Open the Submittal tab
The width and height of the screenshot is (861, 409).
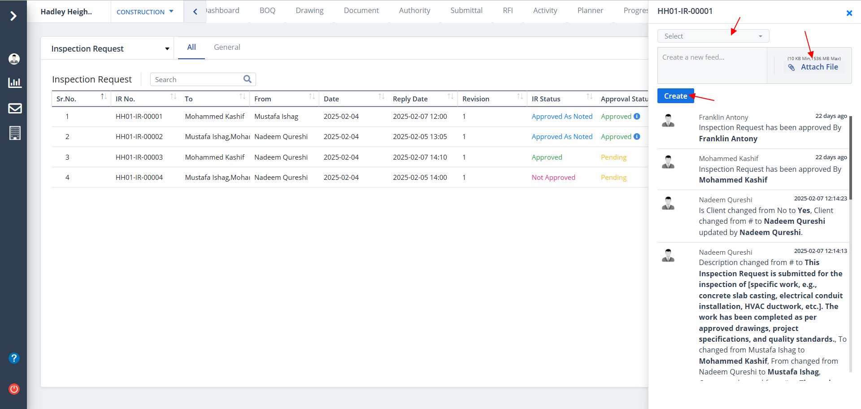click(466, 11)
